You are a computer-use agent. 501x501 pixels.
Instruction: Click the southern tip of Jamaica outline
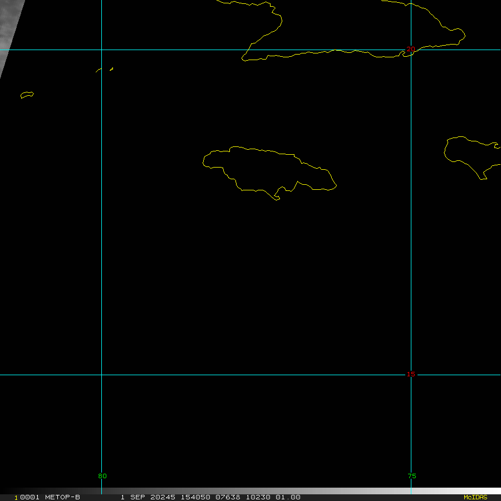(277, 198)
